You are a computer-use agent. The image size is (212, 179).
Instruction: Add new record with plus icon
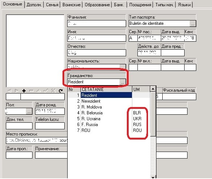tap(24, 91)
